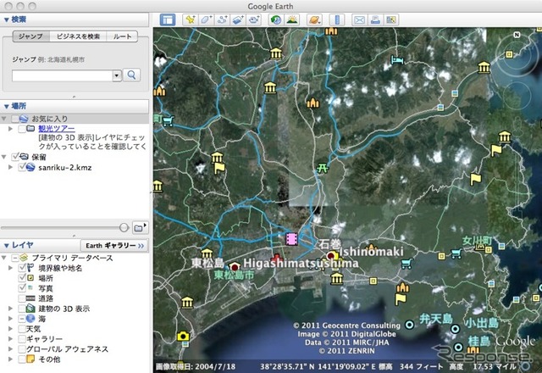Toggle the sidebar panel button
Viewport: 542px width, 373px height.
click(168, 19)
